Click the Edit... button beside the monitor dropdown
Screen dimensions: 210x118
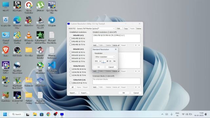point(119,29)
